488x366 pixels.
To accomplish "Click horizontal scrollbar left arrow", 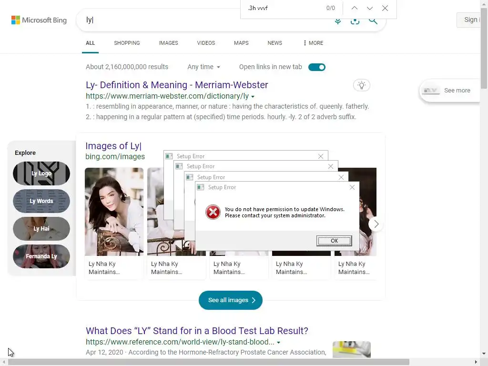I will [3, 362].
